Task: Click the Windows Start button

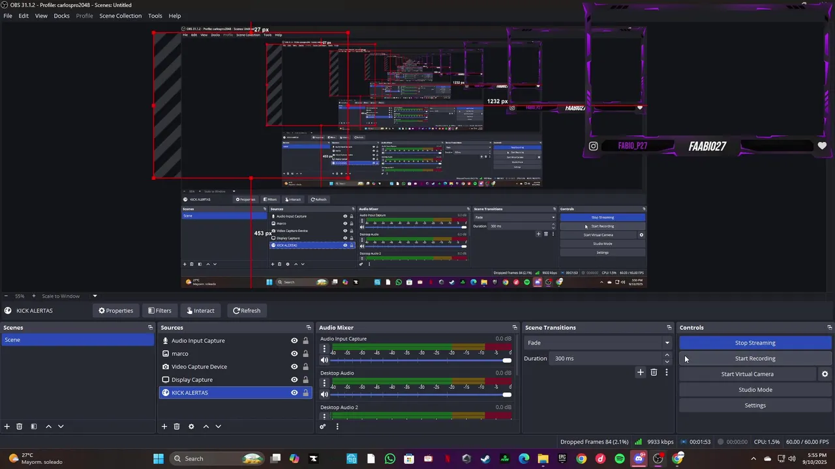Action: coord(159,459)
